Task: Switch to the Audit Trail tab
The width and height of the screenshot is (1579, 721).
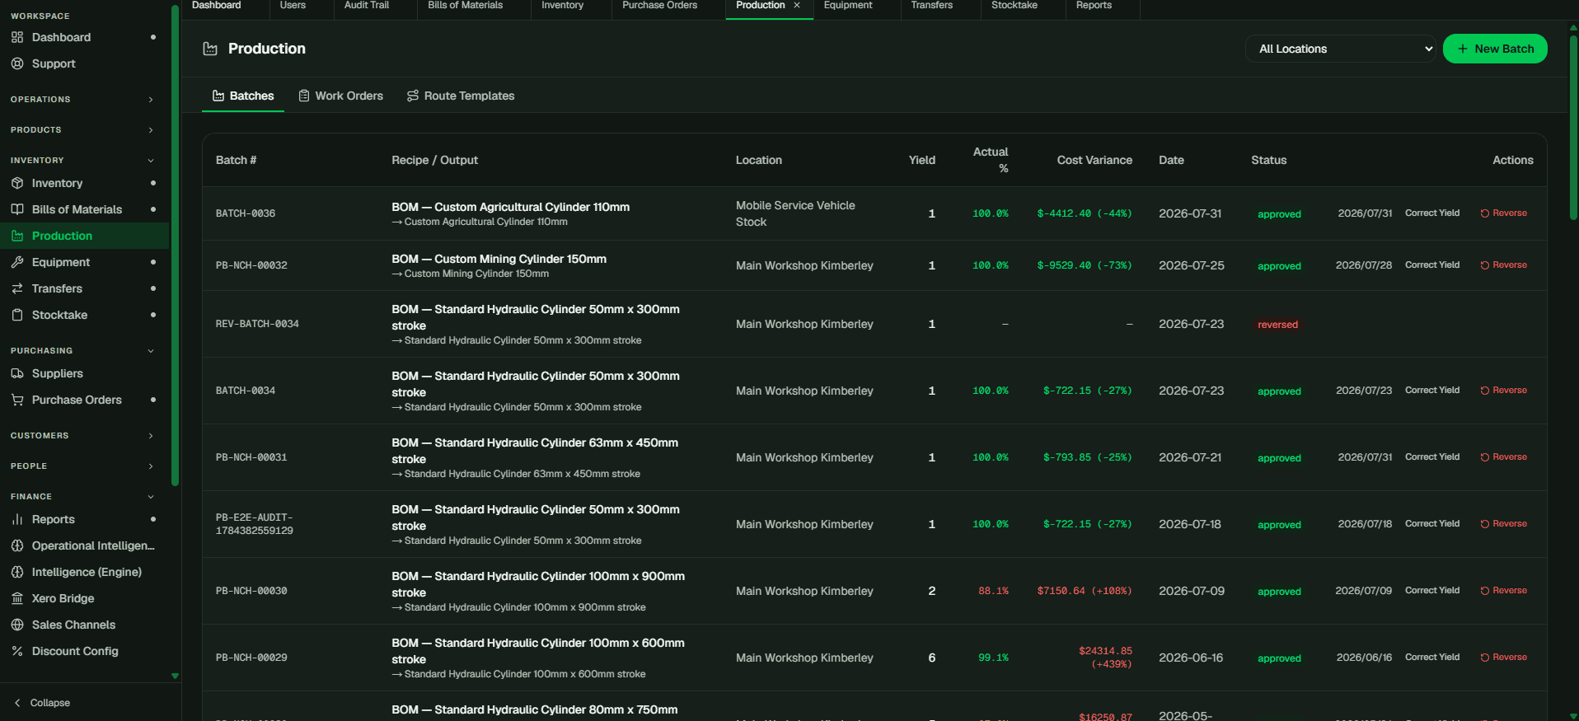Action: coord(367,6)
